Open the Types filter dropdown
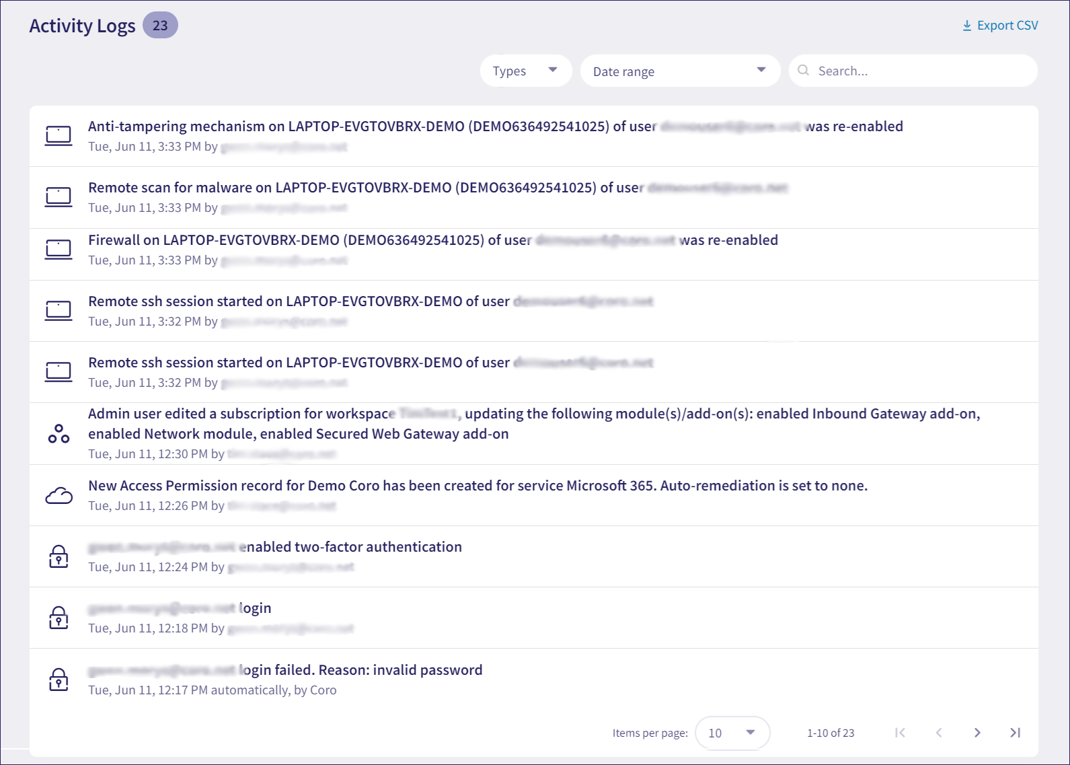The height and width of the screenshot is (765, 1070). click(x=525, y=71)
